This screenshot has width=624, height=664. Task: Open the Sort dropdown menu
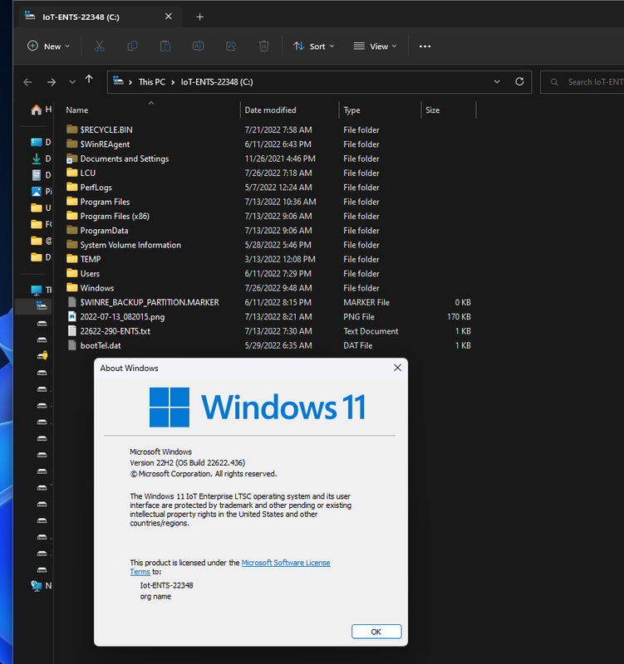(x=314, y=46)
